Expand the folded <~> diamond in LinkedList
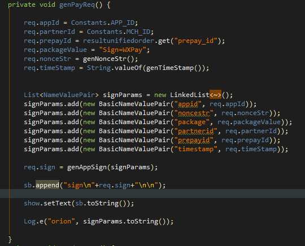Screen dimensions: 305x246 215,95
